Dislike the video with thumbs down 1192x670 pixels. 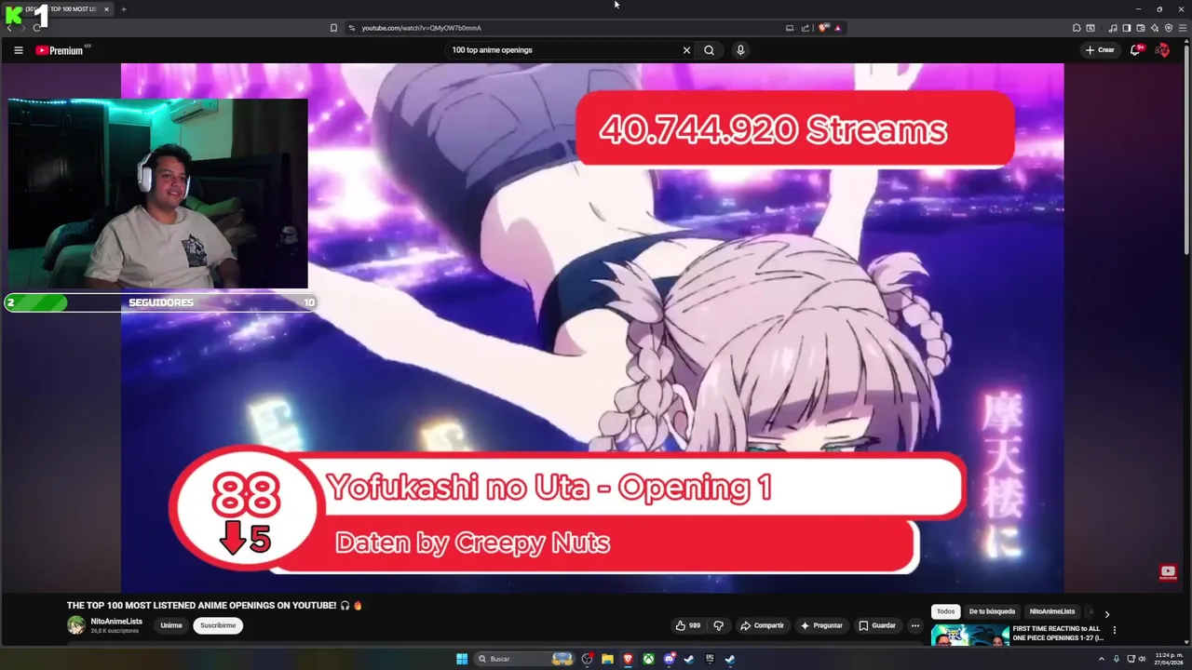point(718,625)
